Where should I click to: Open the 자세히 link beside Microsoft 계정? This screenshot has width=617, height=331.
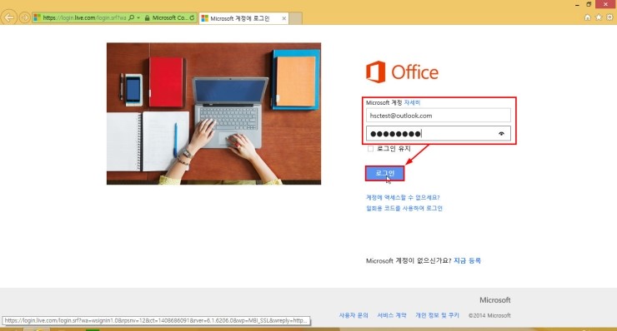[412, 102]
